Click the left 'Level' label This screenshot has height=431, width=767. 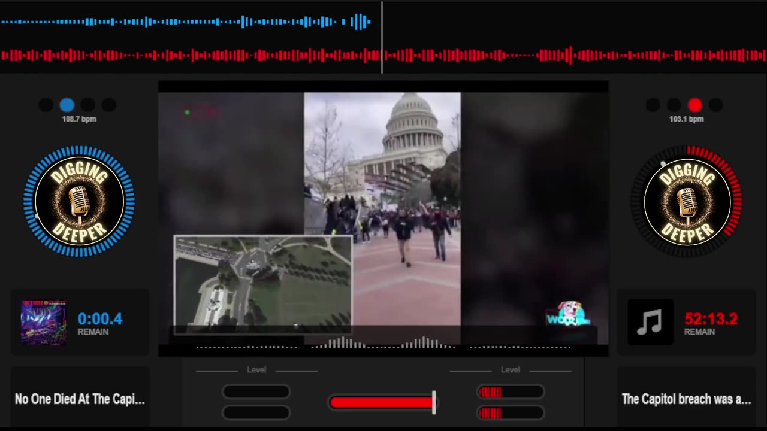[x=256, y=370]
